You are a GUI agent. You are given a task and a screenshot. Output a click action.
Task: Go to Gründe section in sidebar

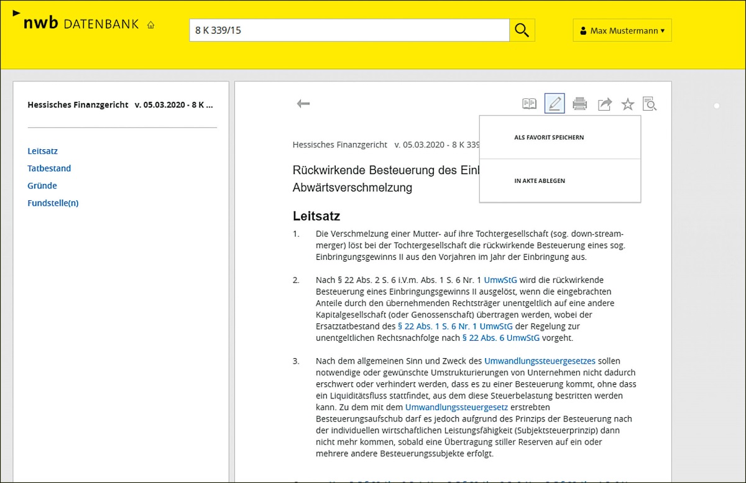pos(42,186)
